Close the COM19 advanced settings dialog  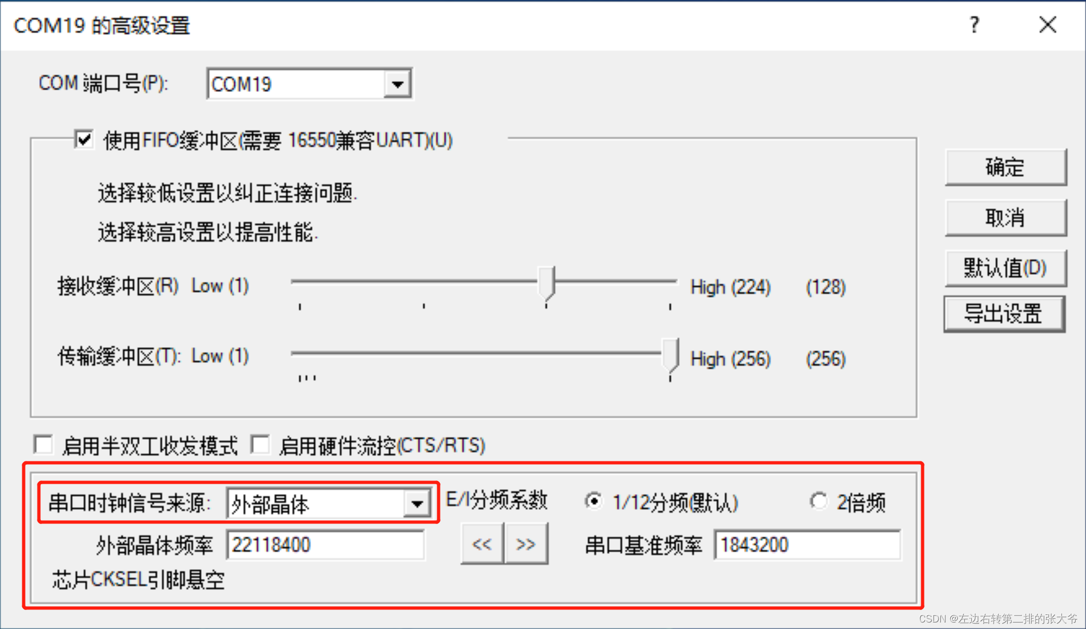click(1047, 25)
